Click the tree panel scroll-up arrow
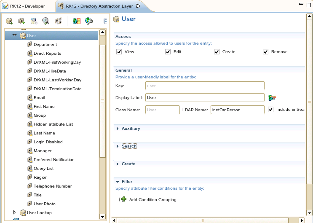 click(102, 32)
